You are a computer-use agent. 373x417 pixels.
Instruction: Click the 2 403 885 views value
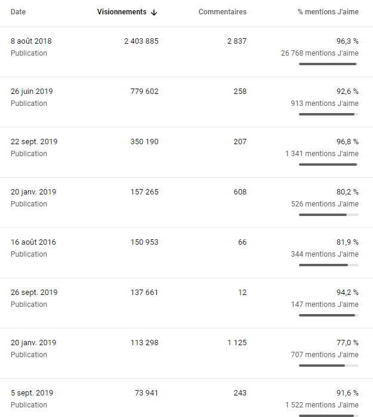click(141, 41)
